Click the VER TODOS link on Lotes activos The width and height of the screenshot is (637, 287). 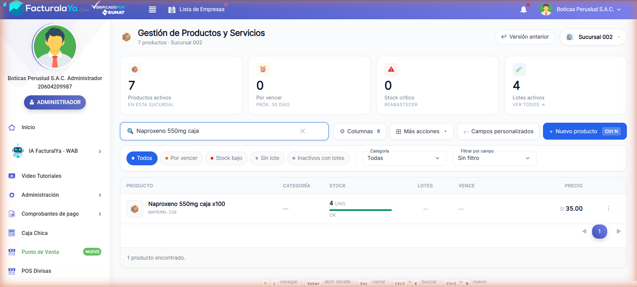528,105
